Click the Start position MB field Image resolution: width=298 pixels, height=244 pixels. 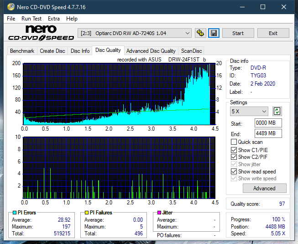point(268,123)
